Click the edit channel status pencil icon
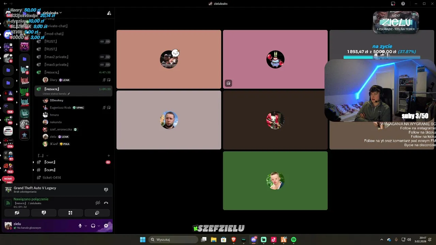 point(69,94)
